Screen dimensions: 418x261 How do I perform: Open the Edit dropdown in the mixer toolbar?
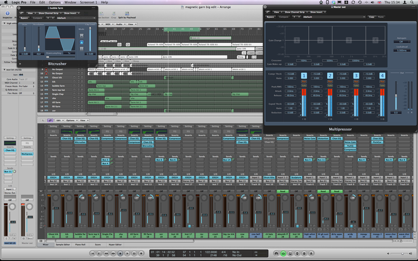[59, 121]
